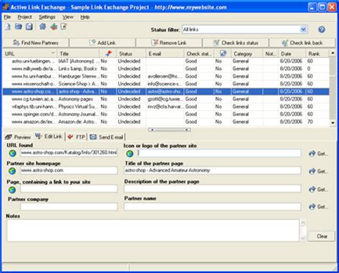The image size is (339, 273).
Task: Click the Check link back button
Action: [303, 43]
